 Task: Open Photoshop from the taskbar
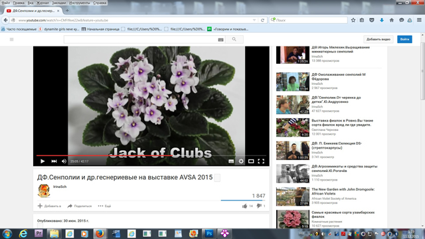point(209,234)
